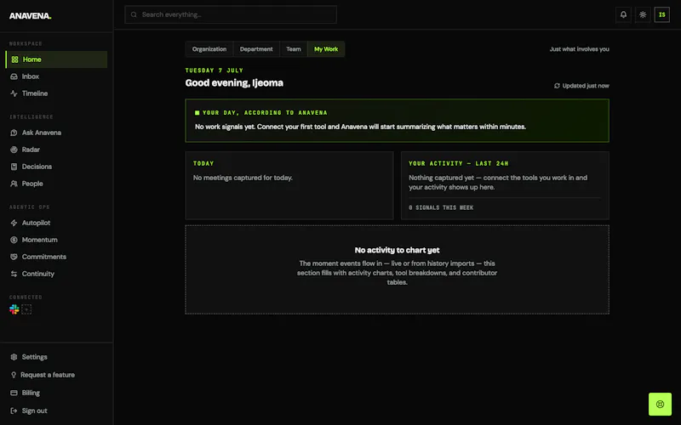Screen dimensions: 681x425
Task: Open Ask Anavena
Action: pos(56,133)
